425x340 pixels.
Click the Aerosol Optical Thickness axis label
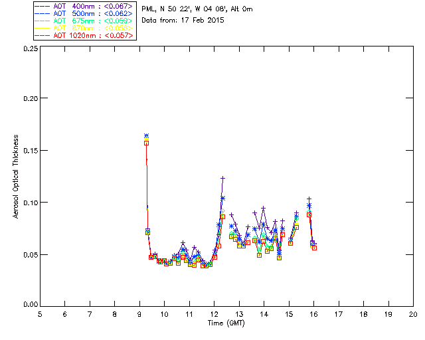pyautogui.click(x=16, y=177)
